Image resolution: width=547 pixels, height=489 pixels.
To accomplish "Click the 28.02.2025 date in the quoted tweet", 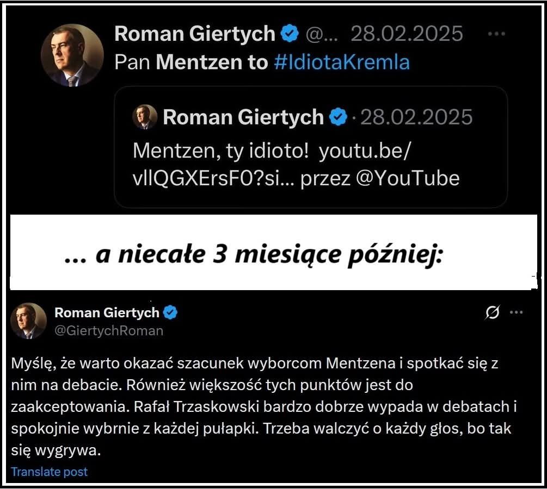I will (416, 117).
